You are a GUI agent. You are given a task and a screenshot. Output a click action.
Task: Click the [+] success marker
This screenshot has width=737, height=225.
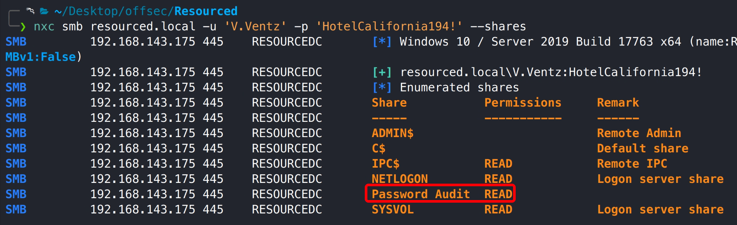coord(382,72)
